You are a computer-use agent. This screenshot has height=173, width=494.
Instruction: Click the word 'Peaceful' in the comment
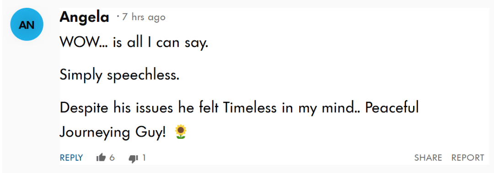click(x=392, y=108)
